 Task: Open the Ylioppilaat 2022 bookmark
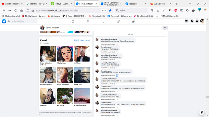(97, 16)
